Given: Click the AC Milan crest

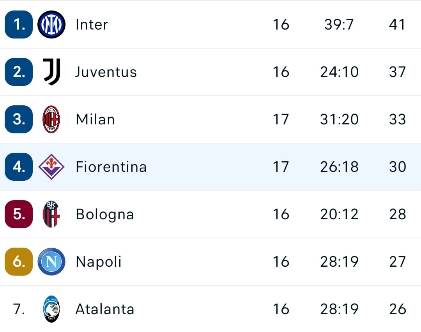Looking at the screenshot, I should coord(51,119).
